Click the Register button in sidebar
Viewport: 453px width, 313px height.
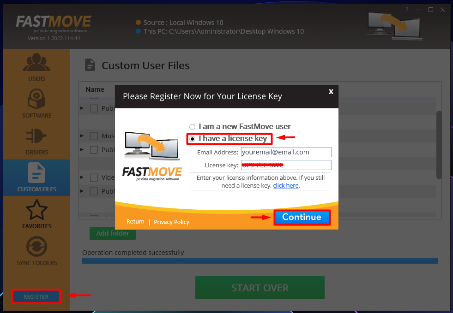coord(36,297)
